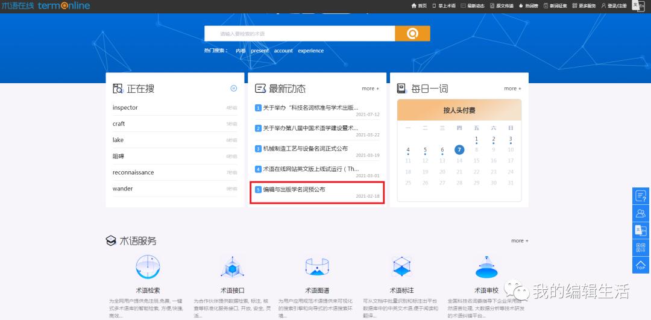Open 更多服务 in the top navigation
The width and height of the screenshot is (651, 320).
coord(583,6)
